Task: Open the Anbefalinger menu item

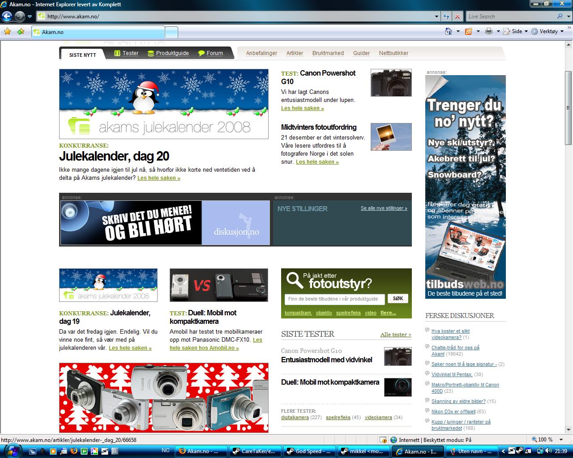Action: point(261,53)
